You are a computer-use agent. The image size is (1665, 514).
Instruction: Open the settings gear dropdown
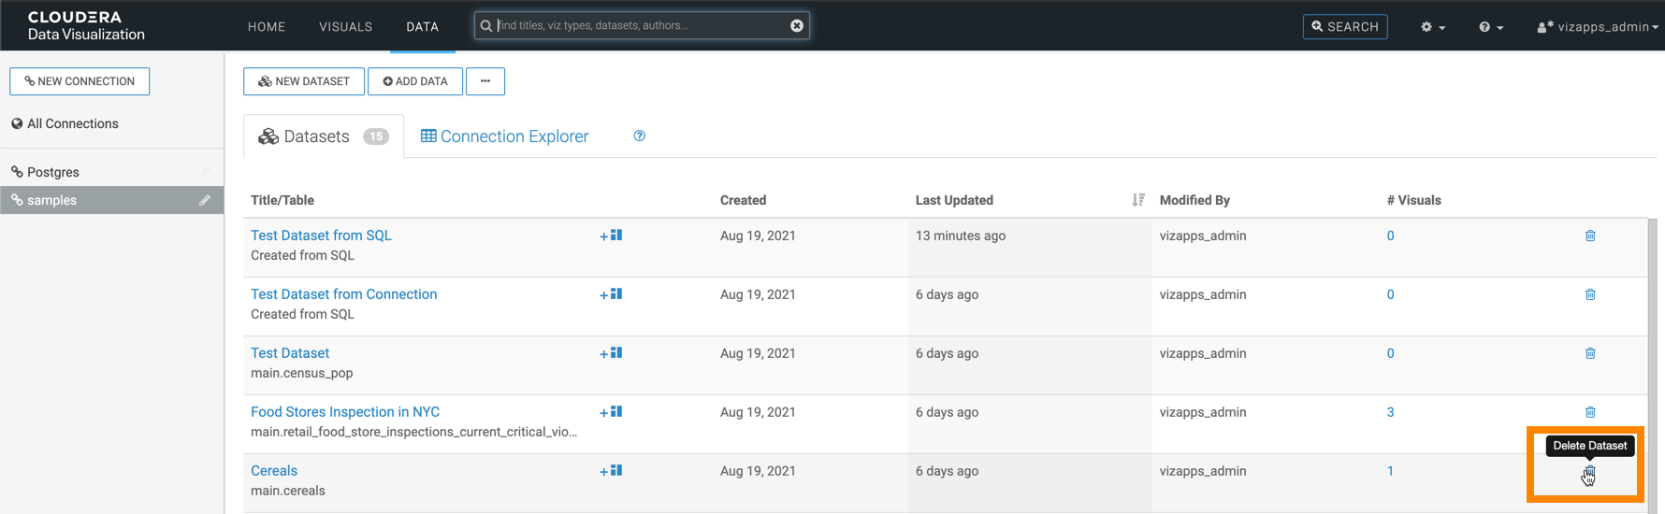coord(1432,27)
